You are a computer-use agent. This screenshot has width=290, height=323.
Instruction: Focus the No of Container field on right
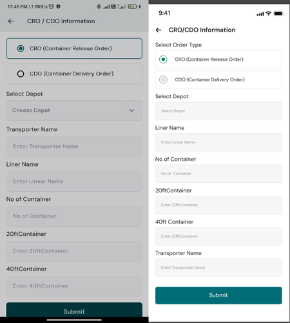tap(218, 174)
